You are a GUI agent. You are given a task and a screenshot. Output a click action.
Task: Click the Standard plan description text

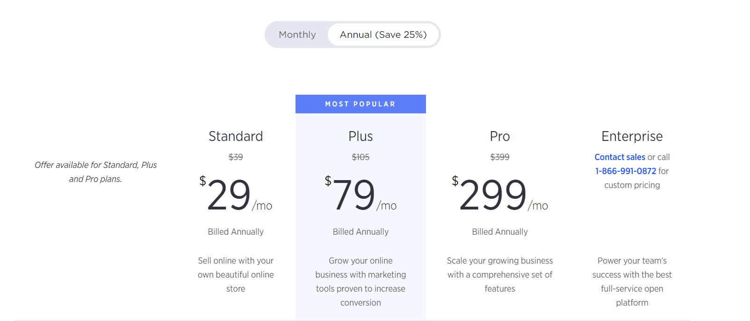(x=236, y=275)
